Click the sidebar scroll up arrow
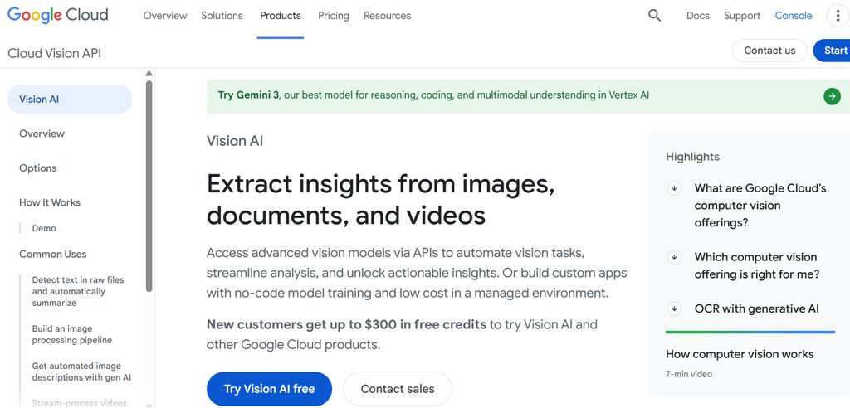Image resolution: width=850 pixels, height=408 pixels. (149, 74)
